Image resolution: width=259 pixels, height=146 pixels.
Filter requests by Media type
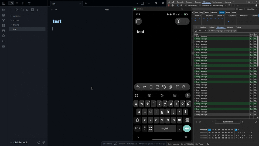click(207, 13)
